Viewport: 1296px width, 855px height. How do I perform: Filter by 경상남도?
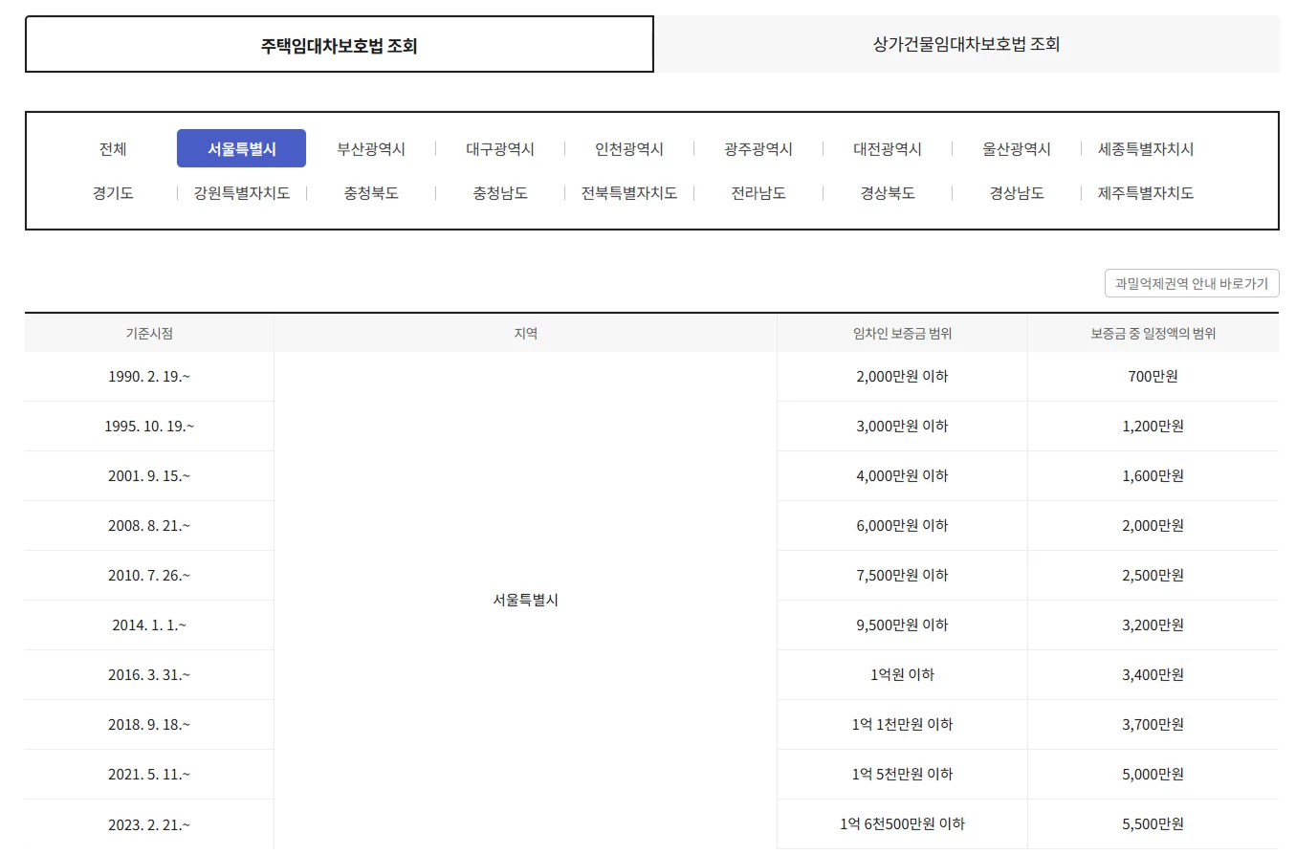tap(1017, 193)
